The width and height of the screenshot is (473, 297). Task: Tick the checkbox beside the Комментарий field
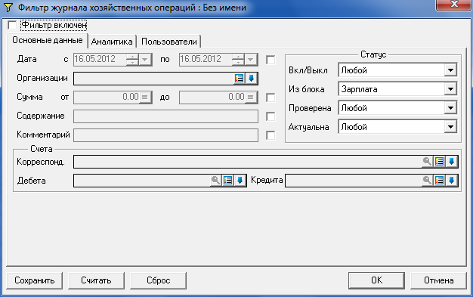pos(271,135)
